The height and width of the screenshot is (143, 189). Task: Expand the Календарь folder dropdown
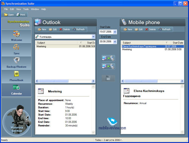pyautogui.click(x=93, y=37)
